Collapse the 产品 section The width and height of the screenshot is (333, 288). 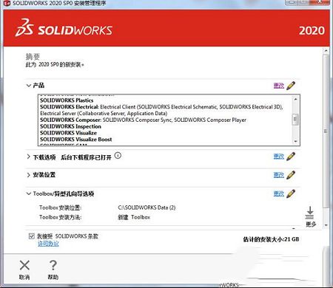pos(29,86)
